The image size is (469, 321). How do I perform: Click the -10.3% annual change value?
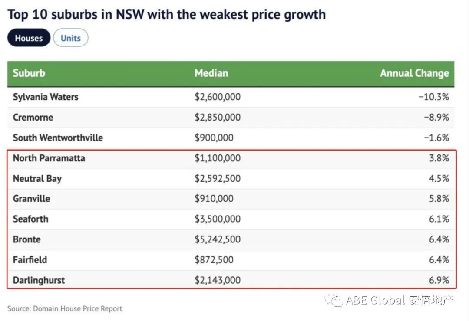433,97
